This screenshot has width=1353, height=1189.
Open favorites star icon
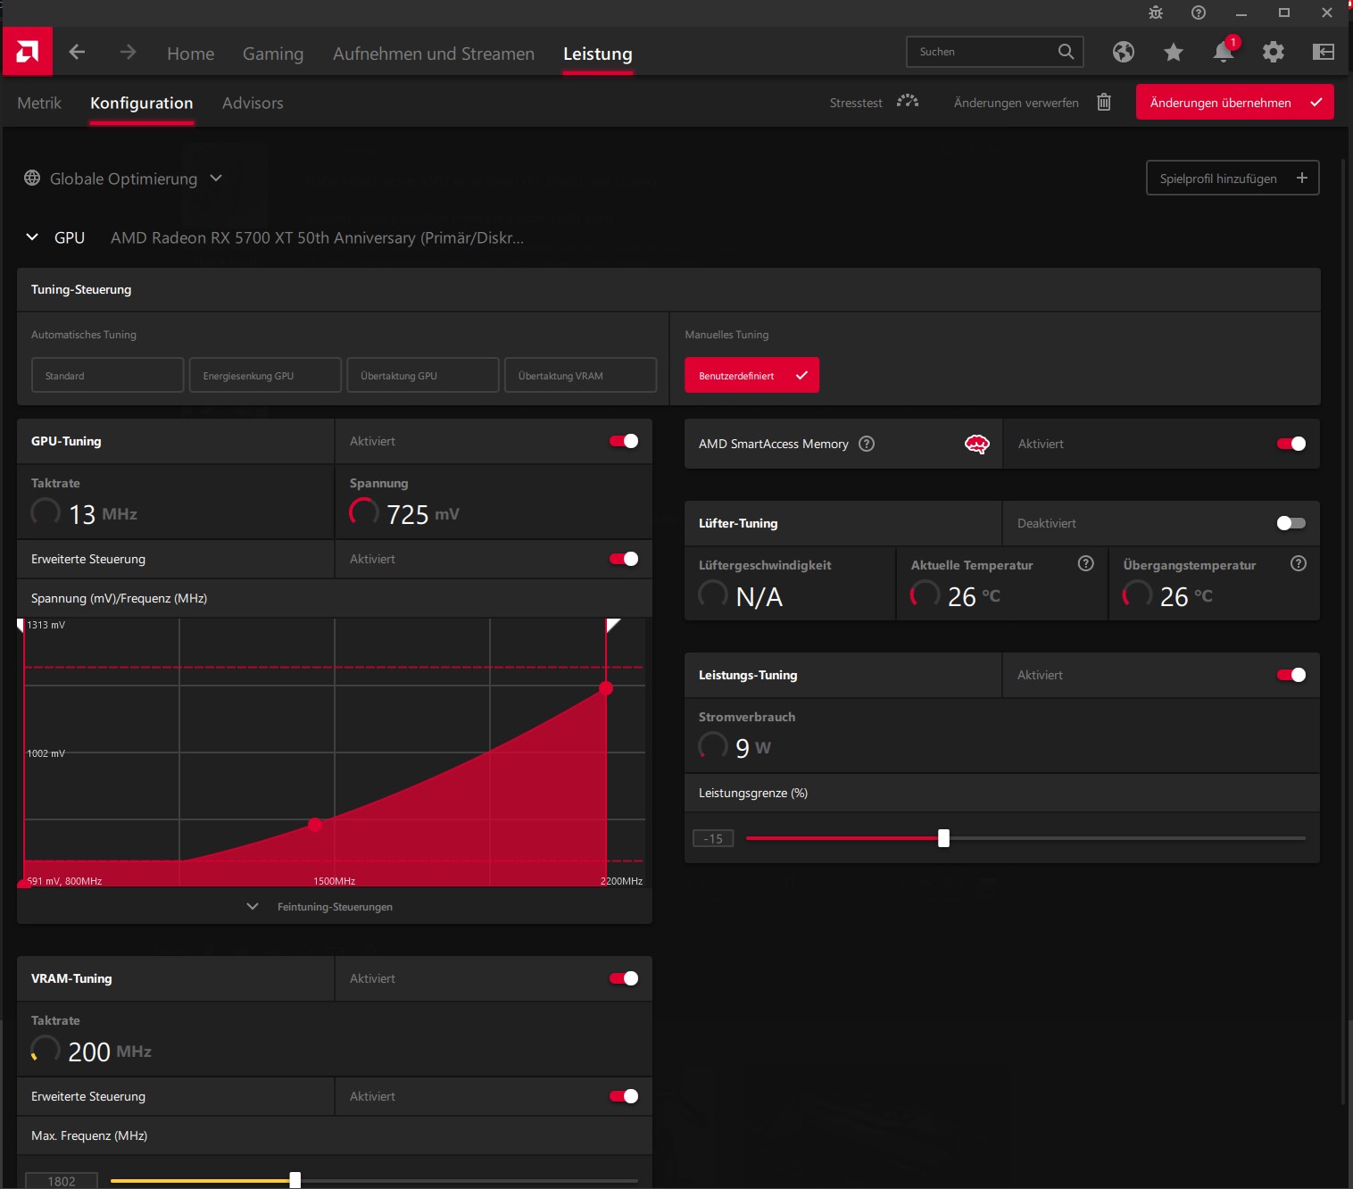coord(1174,52)
